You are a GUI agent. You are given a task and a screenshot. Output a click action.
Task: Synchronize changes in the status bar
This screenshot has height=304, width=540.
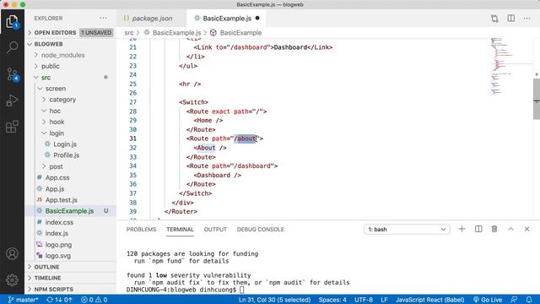click(59, 300)
